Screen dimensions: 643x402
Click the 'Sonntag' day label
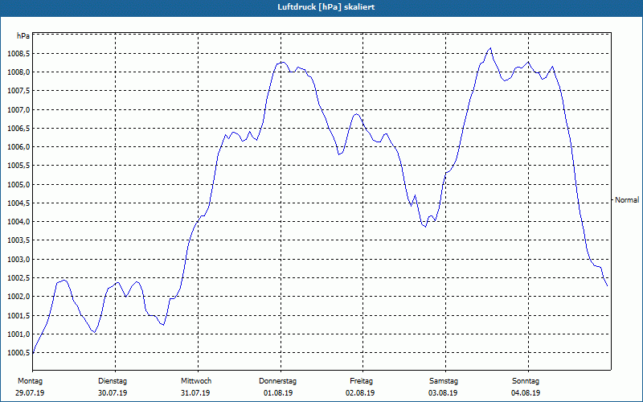(526, 381)
